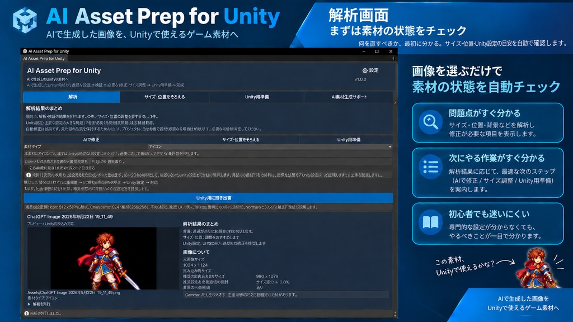Click the 問題点がすぐ分かる card
This screenshot has width=573, height=322.
coord(487,122)
